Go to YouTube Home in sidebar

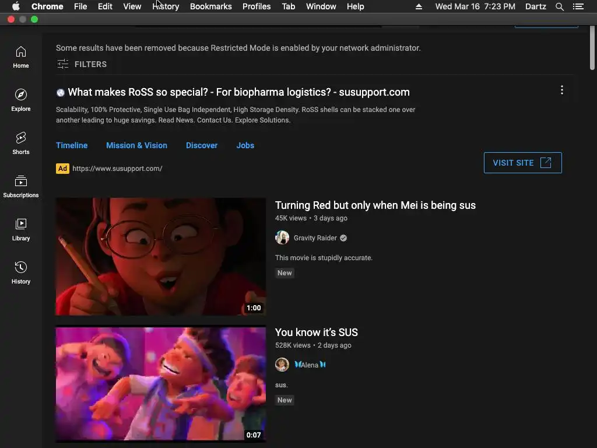tap(20, 57)
